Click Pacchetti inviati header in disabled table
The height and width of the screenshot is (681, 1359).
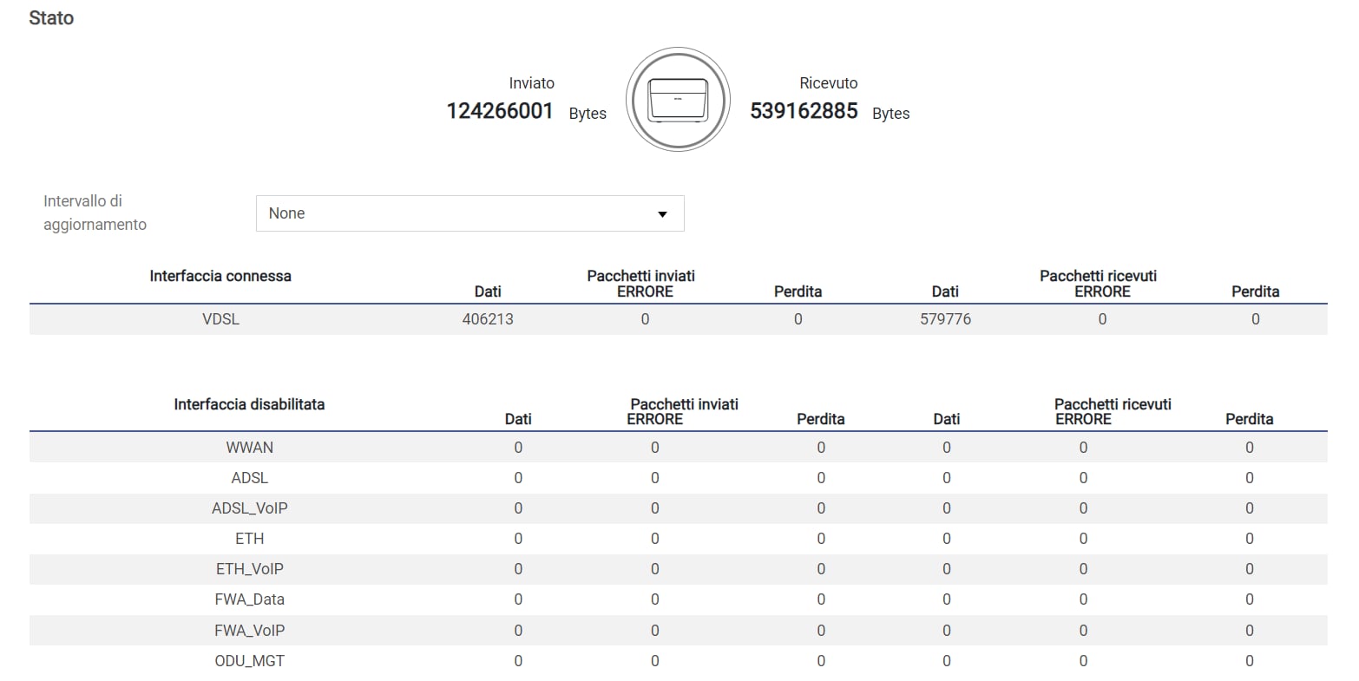(685, 404)
